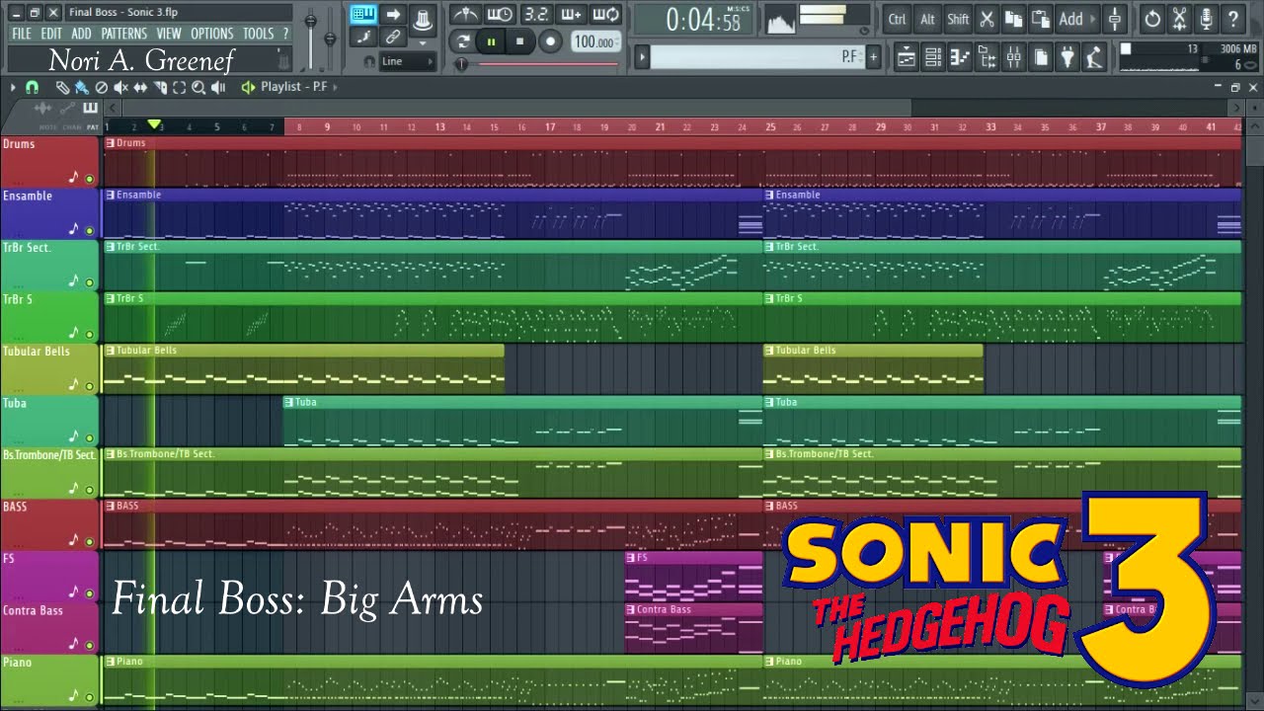Open the Mixer window icon
The image size is (1264, 711).
(x=1013, y=57)
